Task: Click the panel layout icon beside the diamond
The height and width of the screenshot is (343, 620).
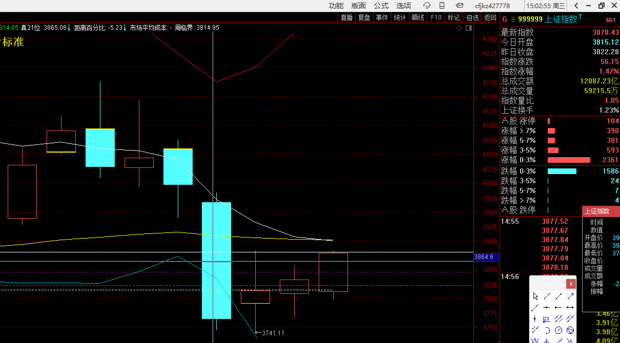Action: tap(468, 28)
